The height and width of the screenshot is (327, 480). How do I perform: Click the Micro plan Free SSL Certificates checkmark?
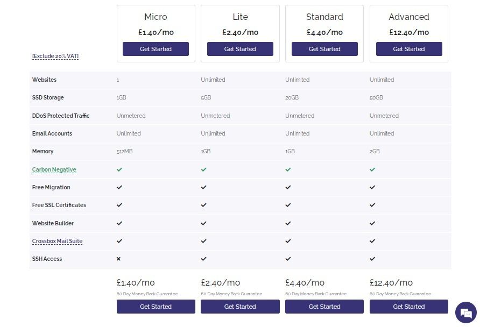tap(119, 205)
